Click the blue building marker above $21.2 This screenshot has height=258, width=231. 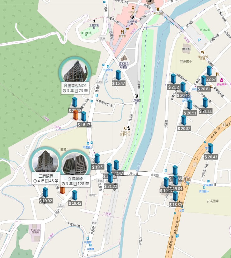173,79
